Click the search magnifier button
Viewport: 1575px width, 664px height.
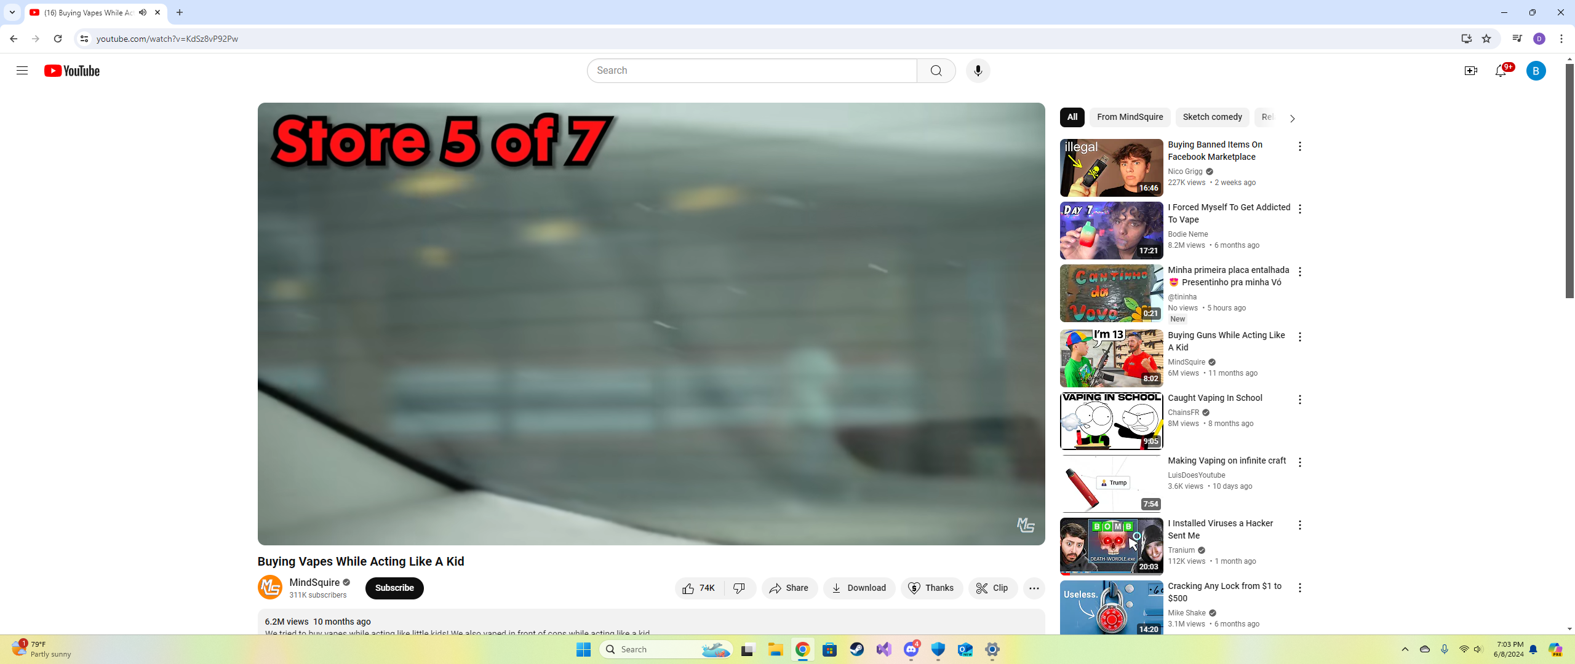936,71
